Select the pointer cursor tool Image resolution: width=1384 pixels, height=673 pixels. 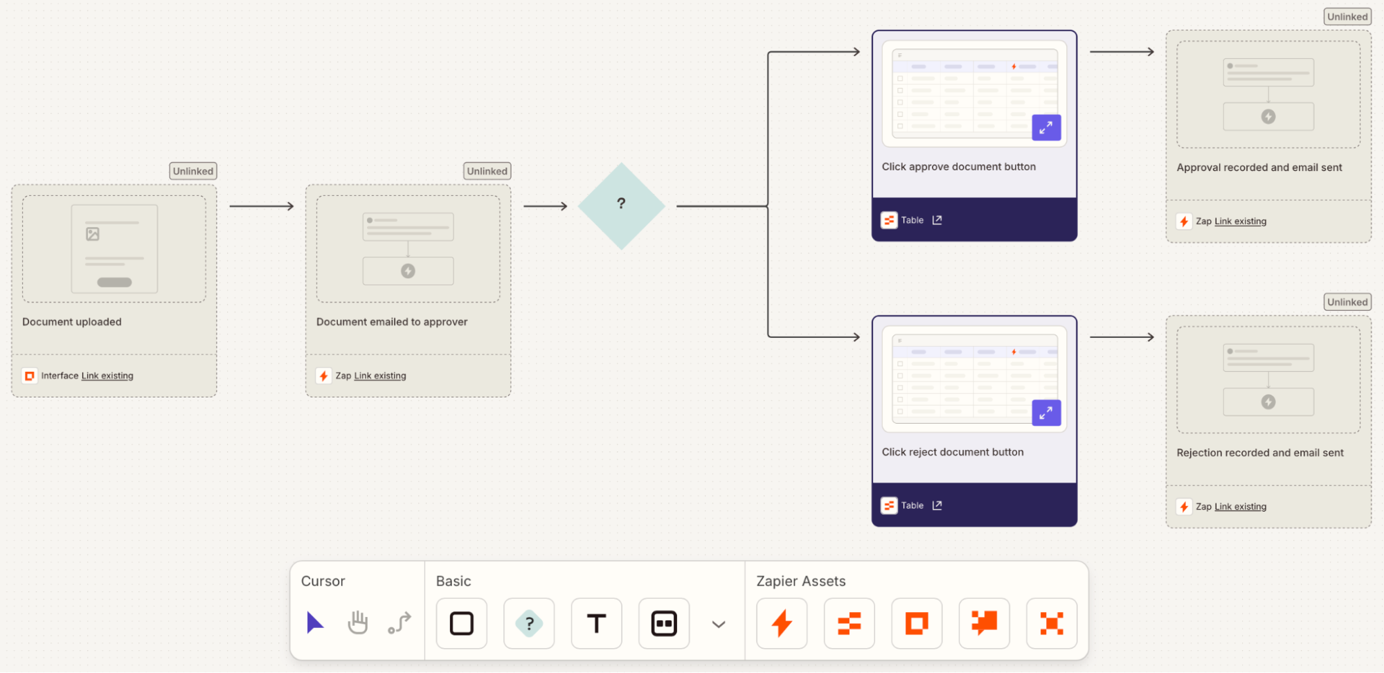[x=315, y=622]
